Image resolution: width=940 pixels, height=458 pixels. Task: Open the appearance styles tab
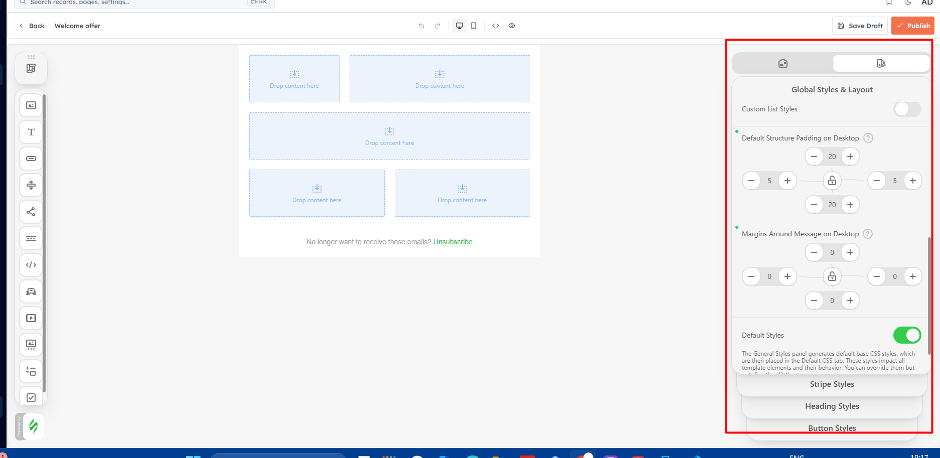[881, 63]
